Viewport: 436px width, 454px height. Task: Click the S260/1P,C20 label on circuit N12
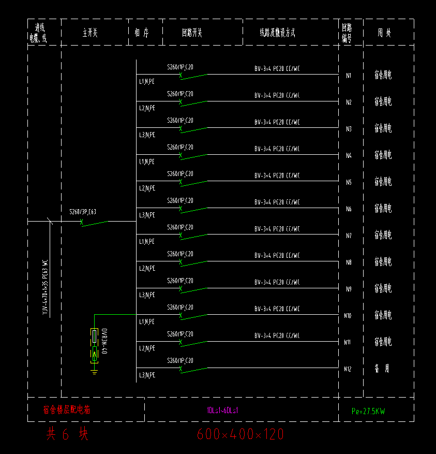click(180, 360)
